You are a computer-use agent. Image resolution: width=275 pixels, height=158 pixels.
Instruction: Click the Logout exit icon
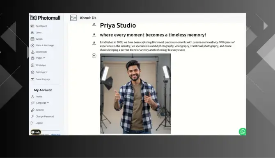[x=32, y=123]
